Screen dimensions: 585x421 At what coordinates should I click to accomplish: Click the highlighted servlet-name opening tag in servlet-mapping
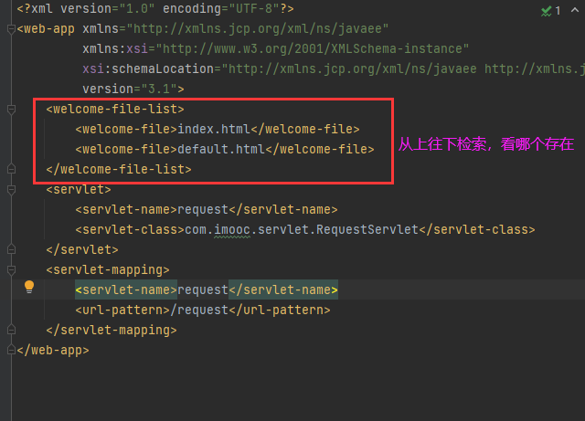[126, 289]
